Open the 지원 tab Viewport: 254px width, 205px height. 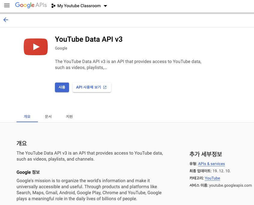(x=69, y=116)
